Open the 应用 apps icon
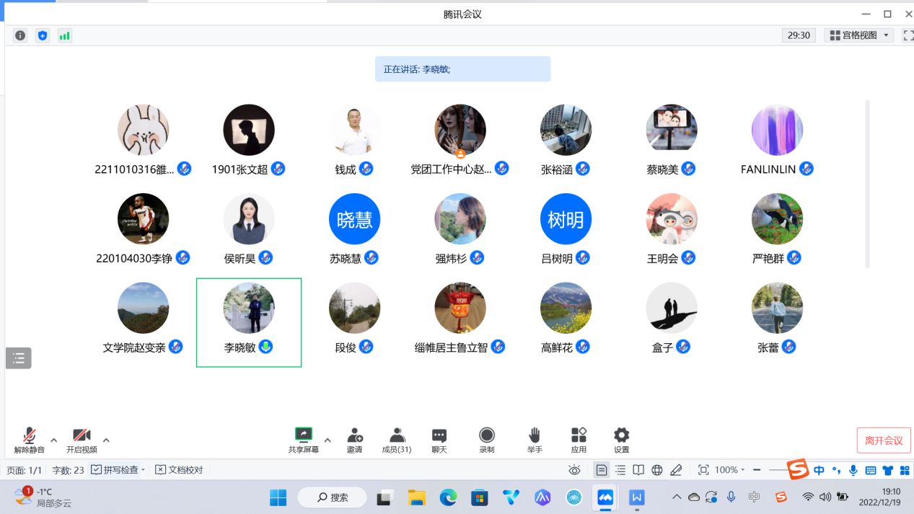This screenshot has height=514, width=914. 579,440
